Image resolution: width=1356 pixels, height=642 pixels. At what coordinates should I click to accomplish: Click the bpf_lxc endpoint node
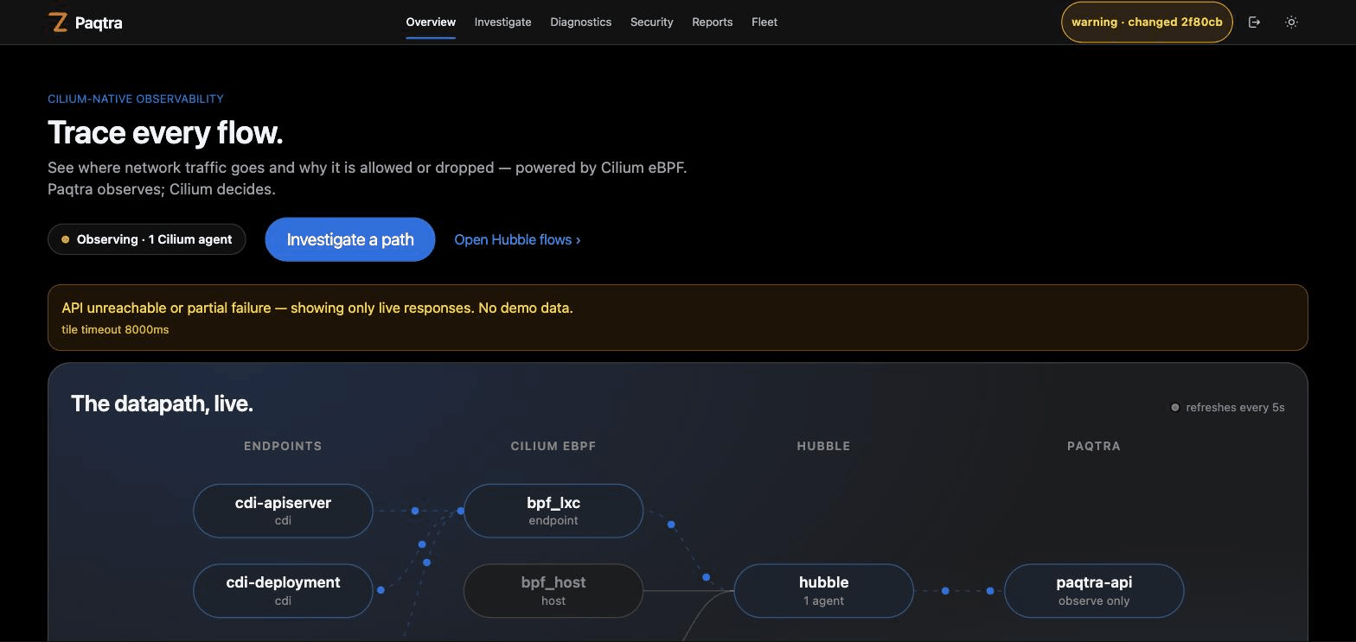pyautogui.click(x=553, y=511)
